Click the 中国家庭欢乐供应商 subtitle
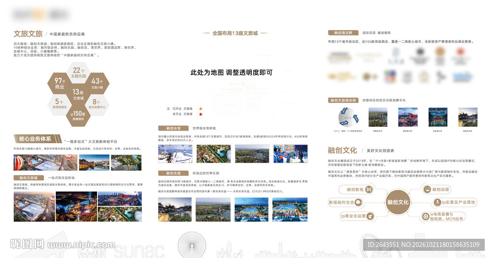 [x=67, y=34]
